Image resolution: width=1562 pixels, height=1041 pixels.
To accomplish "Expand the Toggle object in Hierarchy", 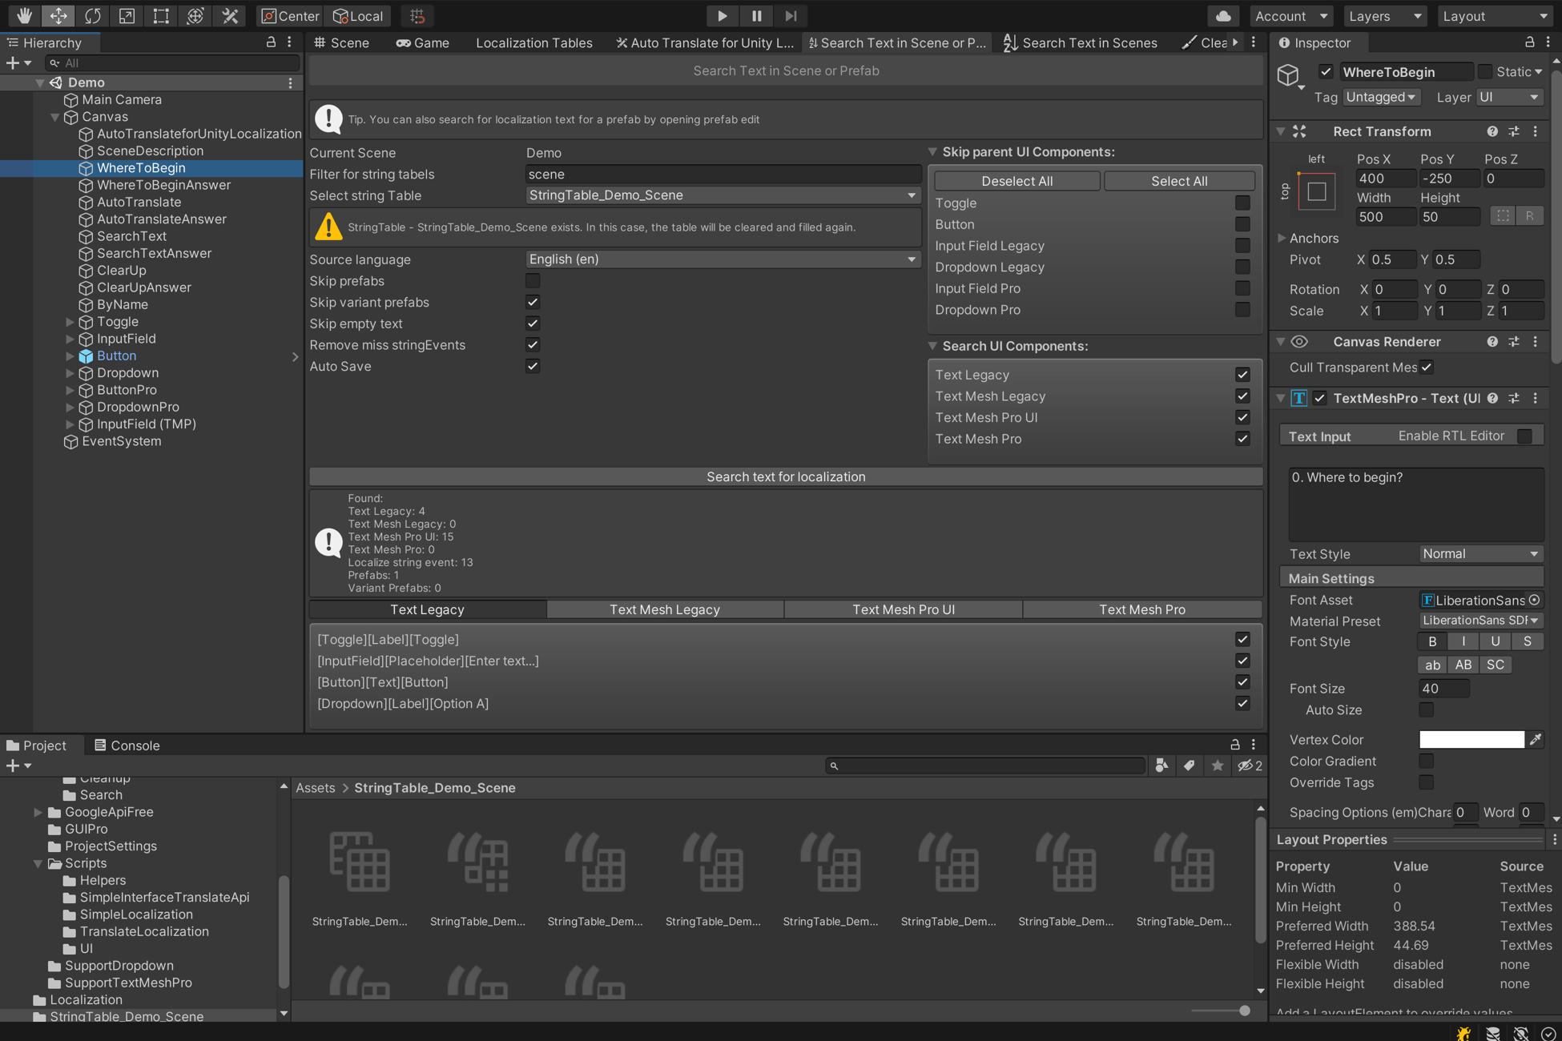I will point(70,322).
